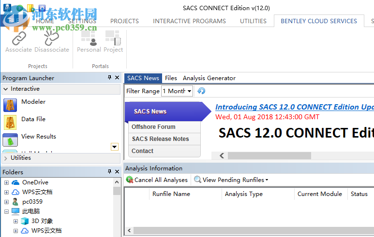Close the Program Launcher panel

pos(117,78)
